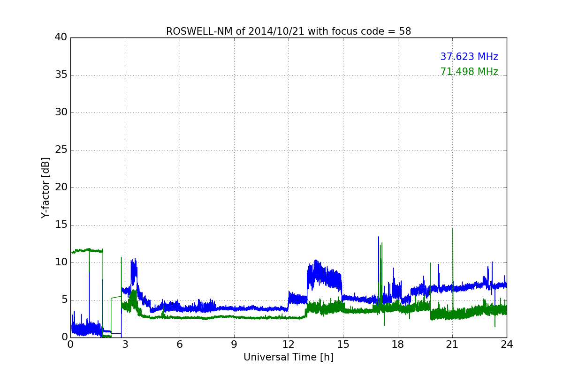Click the Universal Time [h] axis label
The width and height of the screenshot is (563, 375).
(x=289, y=357)
